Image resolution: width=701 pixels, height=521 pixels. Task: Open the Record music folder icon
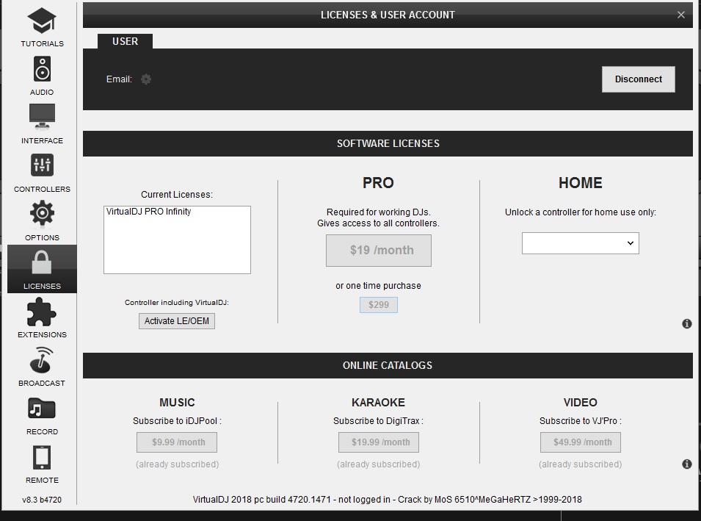(42, 409)
